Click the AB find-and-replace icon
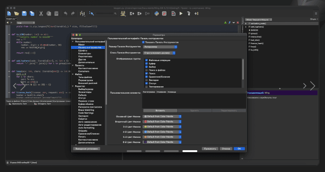The width and height of the screenshot is (325, 172). [123, 13]
